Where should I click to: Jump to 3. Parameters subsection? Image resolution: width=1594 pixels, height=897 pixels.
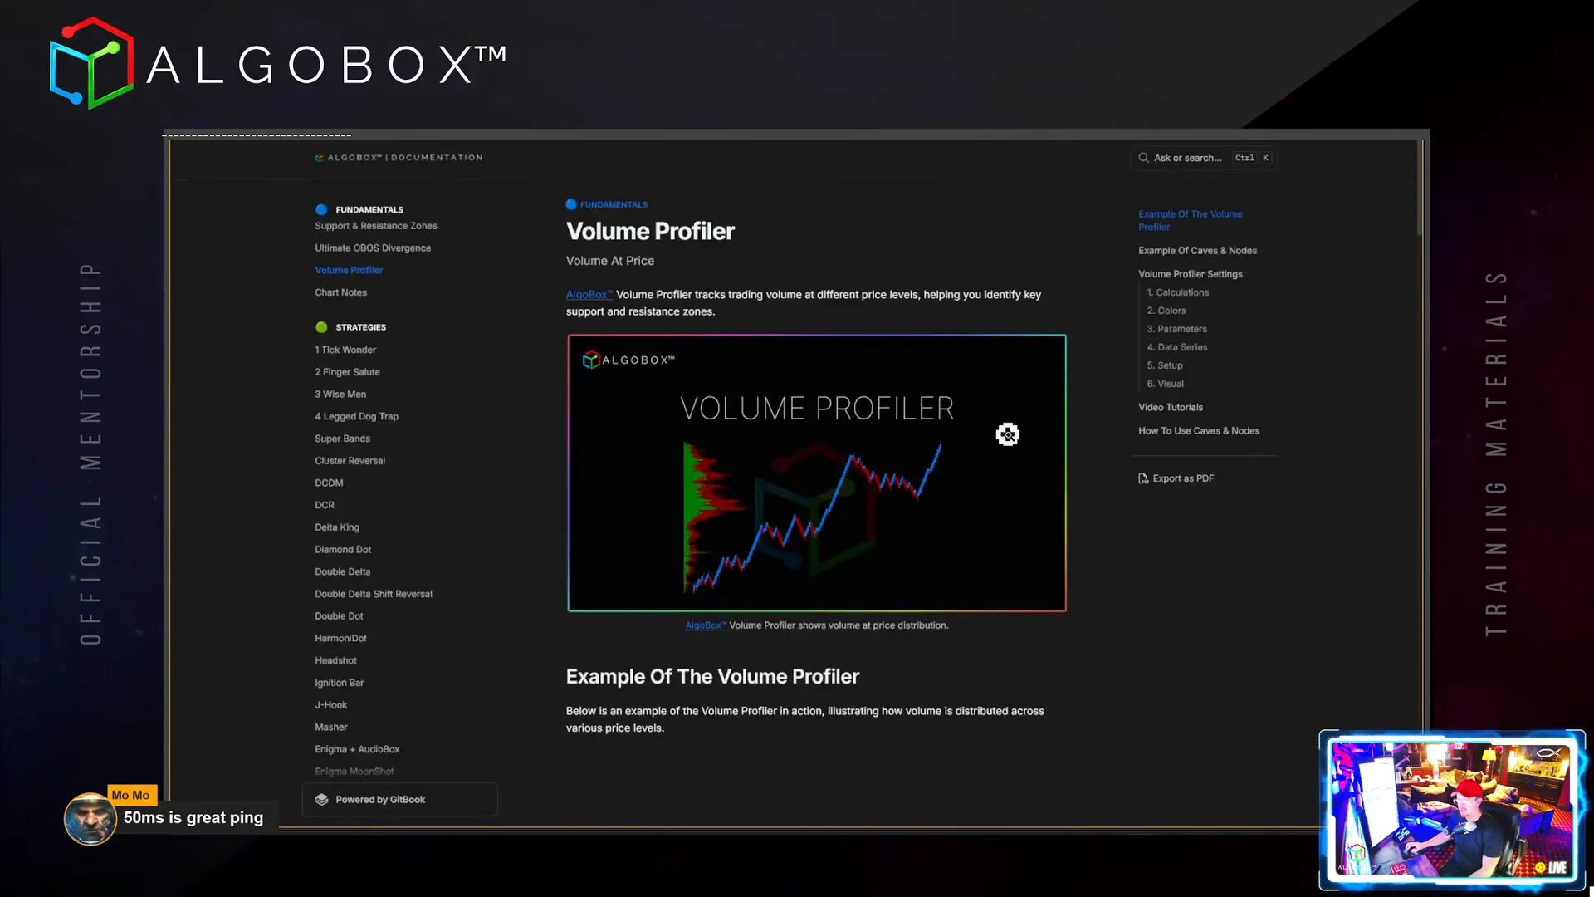1176,329
